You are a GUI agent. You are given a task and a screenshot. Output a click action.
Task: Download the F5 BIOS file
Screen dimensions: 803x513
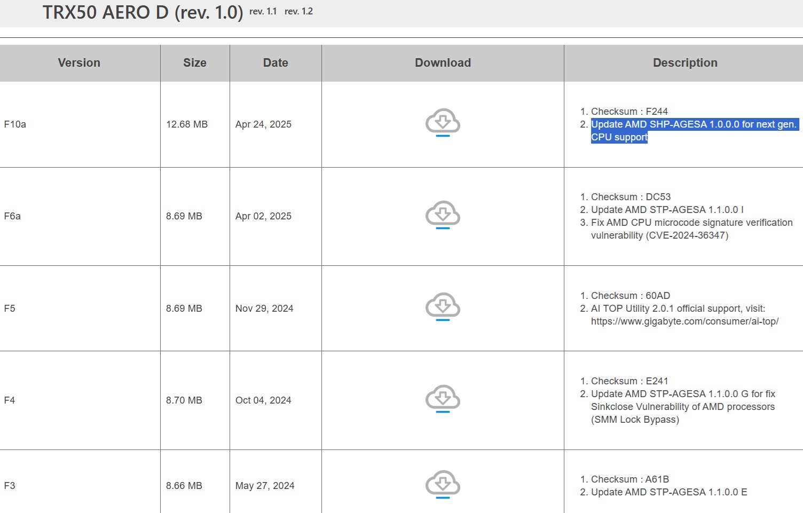pos(443,306)
